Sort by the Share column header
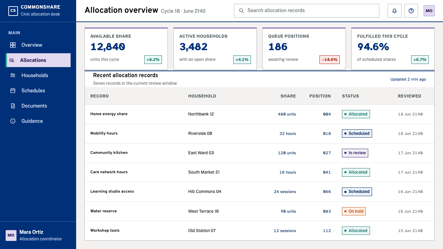Viewport: 443px width, 249px height. [288, 96]
